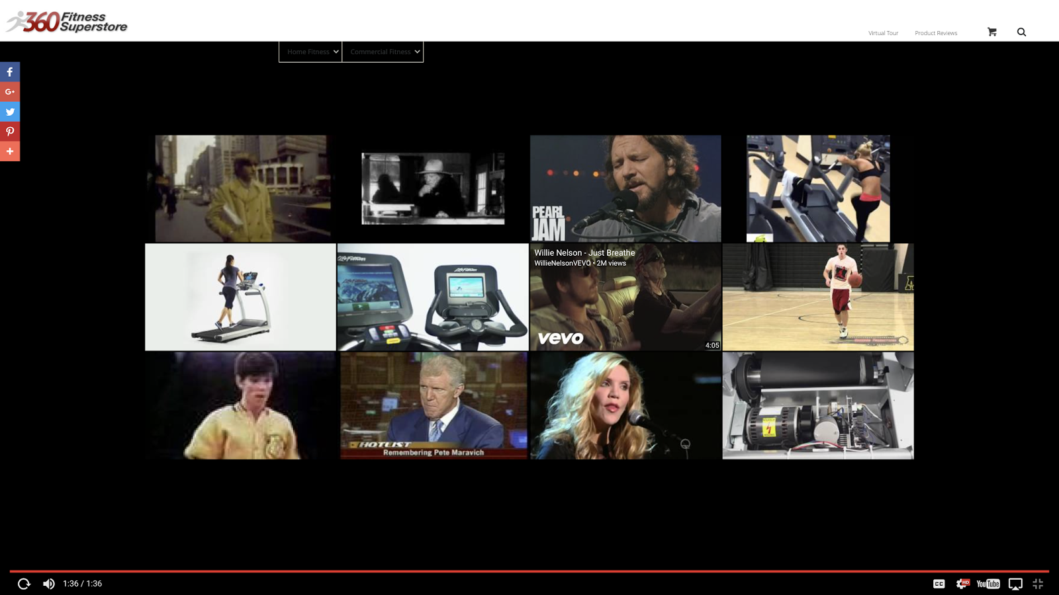Share the page on Facebook
1059x595 pixels.
click(x=10, y=72)
